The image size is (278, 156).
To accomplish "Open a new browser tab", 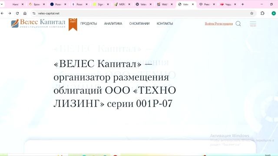I will pos(242,4).
